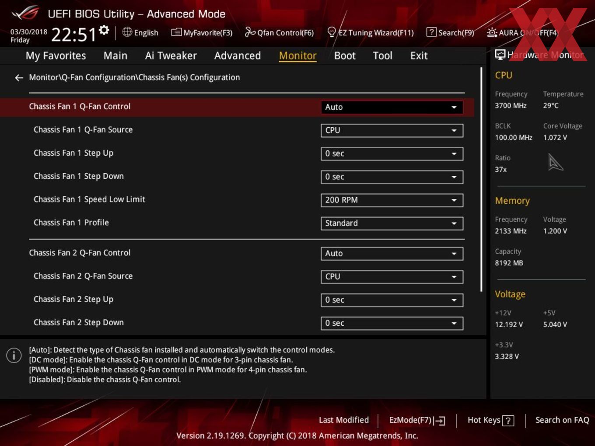Open Chassis Fan 1 Profile dropdown
The height and width of the screenshot is (446, 595).
coord(392,223)
